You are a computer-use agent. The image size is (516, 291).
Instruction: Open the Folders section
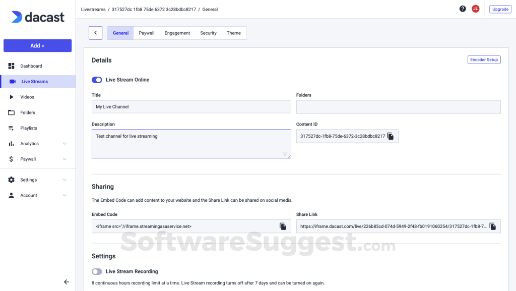(x=27, y=112)
